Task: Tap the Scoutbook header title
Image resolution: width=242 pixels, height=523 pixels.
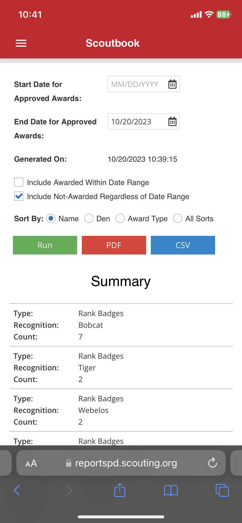Action: [x=113, y=43]
